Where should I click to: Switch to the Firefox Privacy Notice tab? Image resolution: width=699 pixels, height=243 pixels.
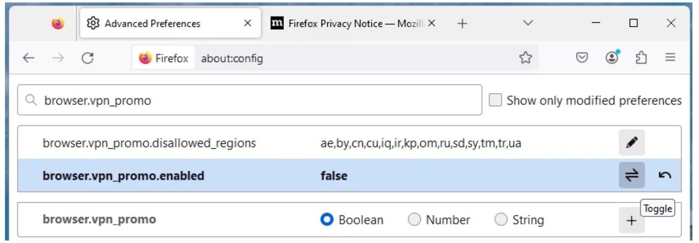tap(346, 23)
